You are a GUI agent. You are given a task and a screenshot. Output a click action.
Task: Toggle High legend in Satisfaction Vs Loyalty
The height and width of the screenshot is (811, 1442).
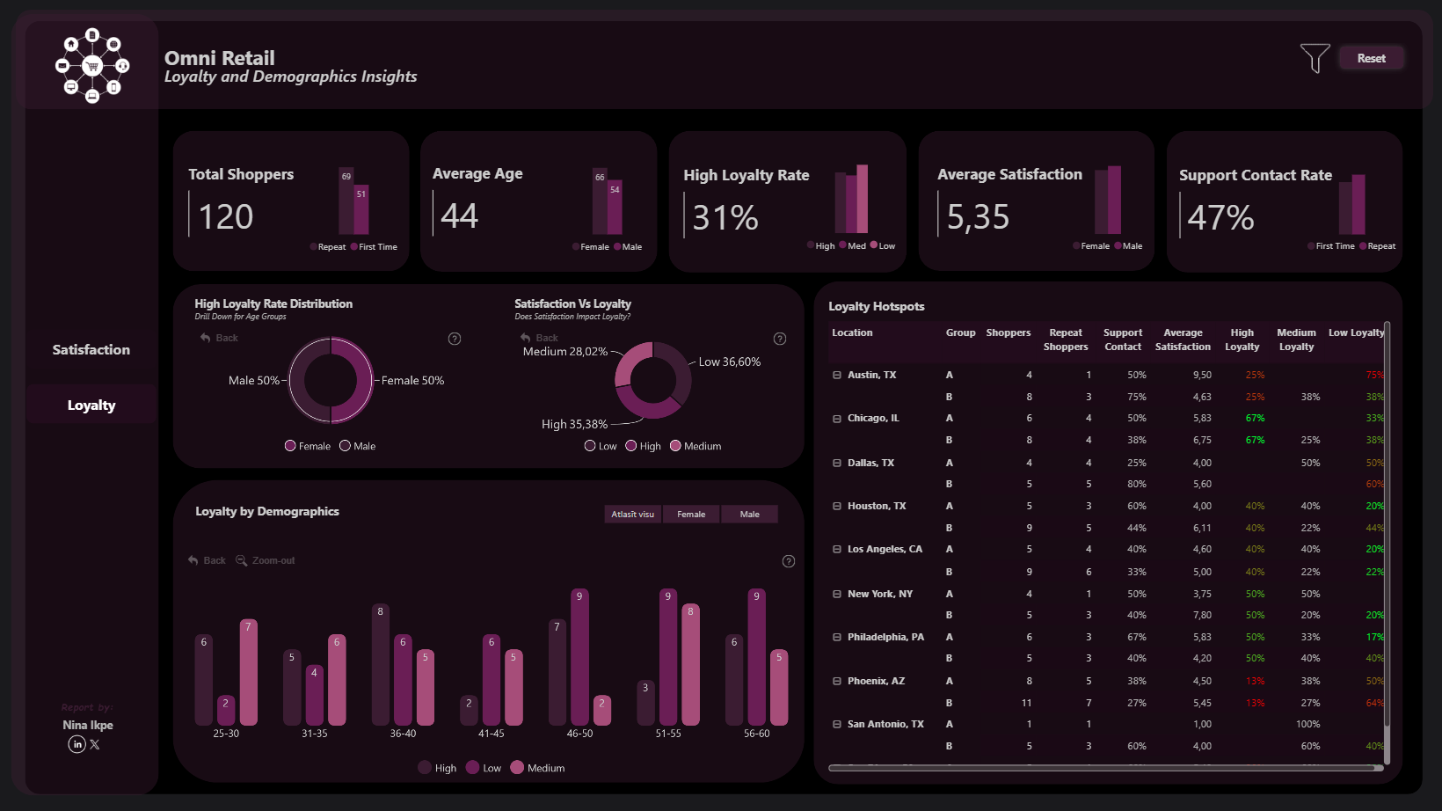tap(643, 446)
